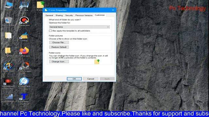The image size is (209, 117).
Task: Select the F icon folder on desktop
Action: (x=40, y=6)
